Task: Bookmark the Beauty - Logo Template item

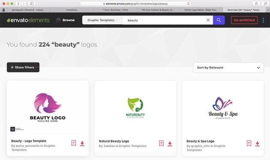Action: 74,143
